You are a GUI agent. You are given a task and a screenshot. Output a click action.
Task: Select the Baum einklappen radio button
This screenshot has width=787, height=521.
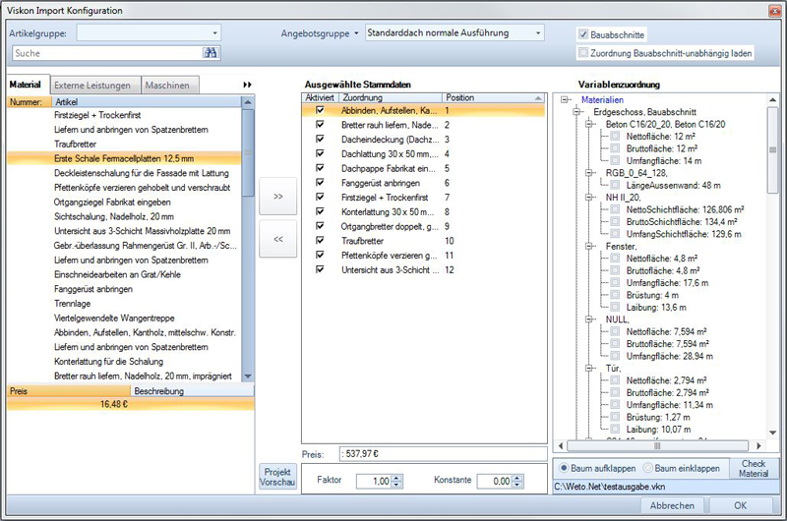tap(647, 469)
